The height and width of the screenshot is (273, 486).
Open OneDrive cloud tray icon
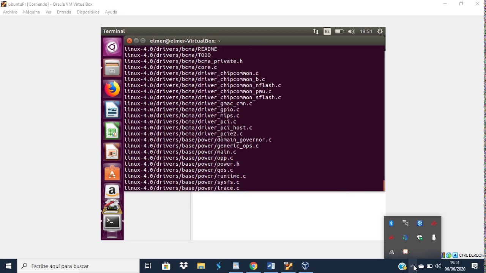pos(421,266)
